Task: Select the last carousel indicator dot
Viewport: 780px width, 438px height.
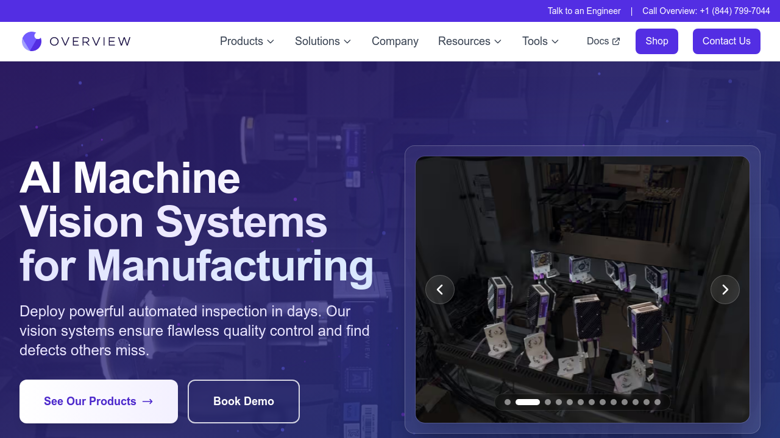Action: pos(658,402)
